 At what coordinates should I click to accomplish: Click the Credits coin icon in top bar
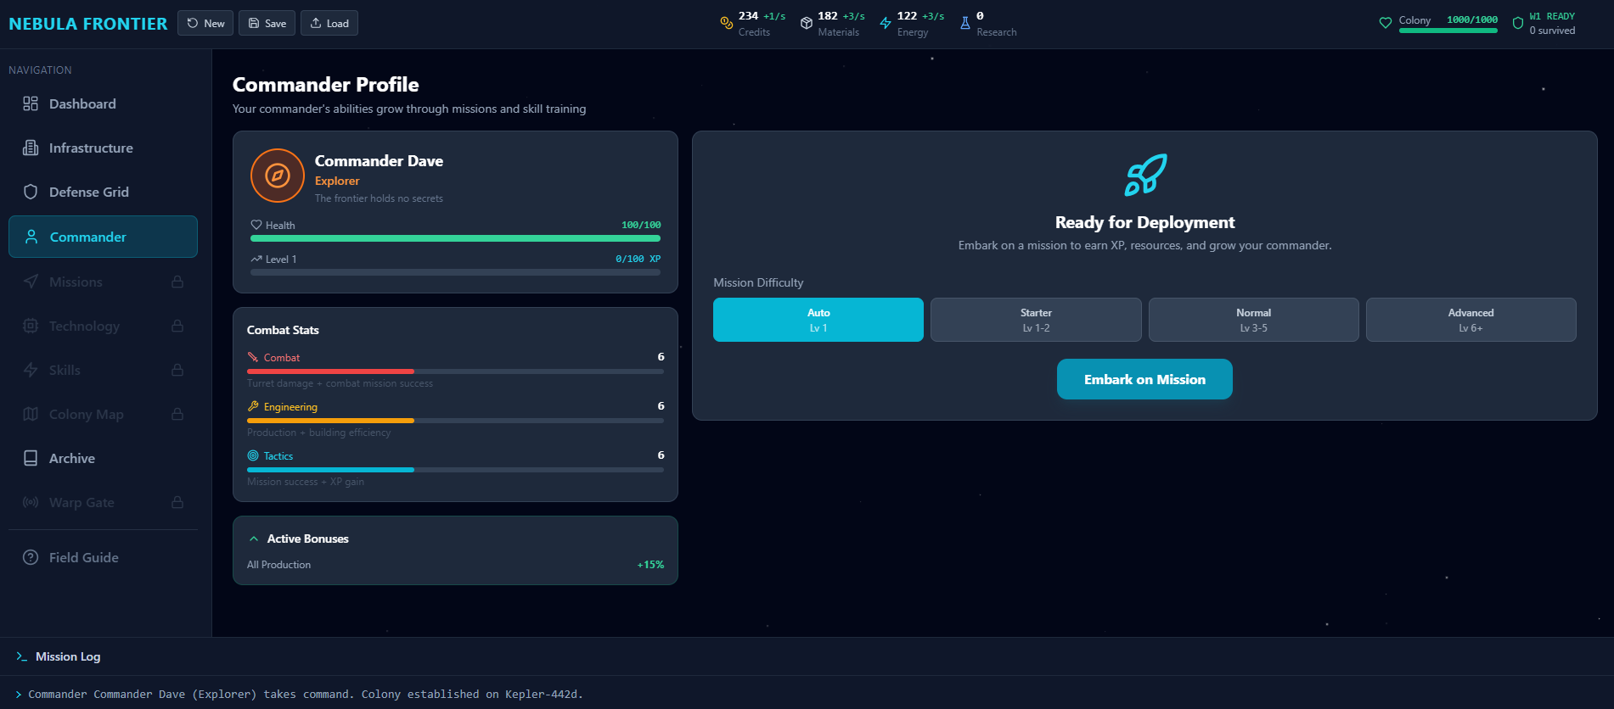coord(726,23)
